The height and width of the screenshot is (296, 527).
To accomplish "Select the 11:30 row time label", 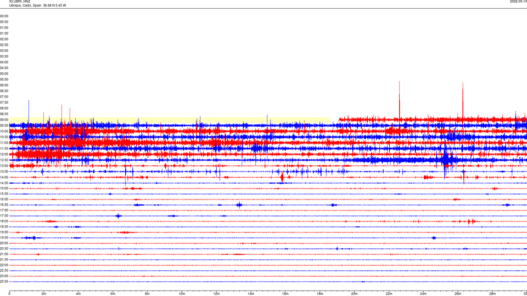I will click(x=4, y=149).
